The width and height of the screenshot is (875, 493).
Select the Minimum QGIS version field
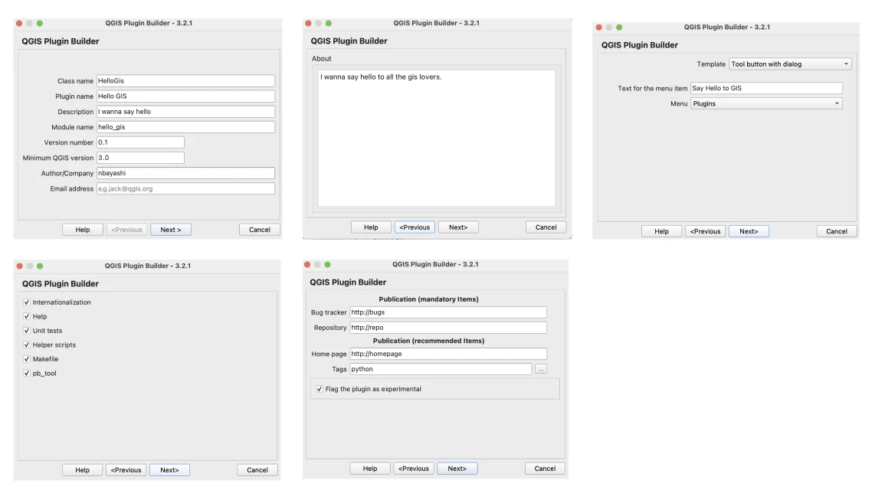point(140,158)
